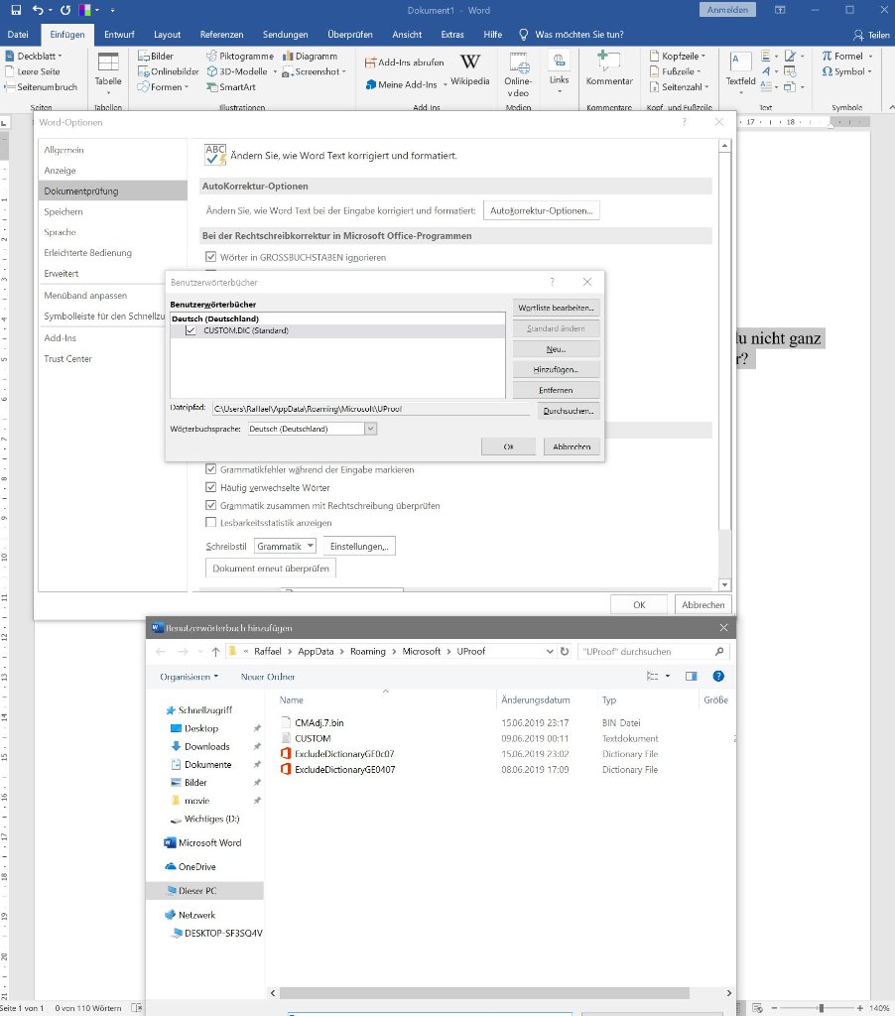Screen dimensions: 895x1016
Task: Toggle the preview pane icon
Action: point(692,677)
